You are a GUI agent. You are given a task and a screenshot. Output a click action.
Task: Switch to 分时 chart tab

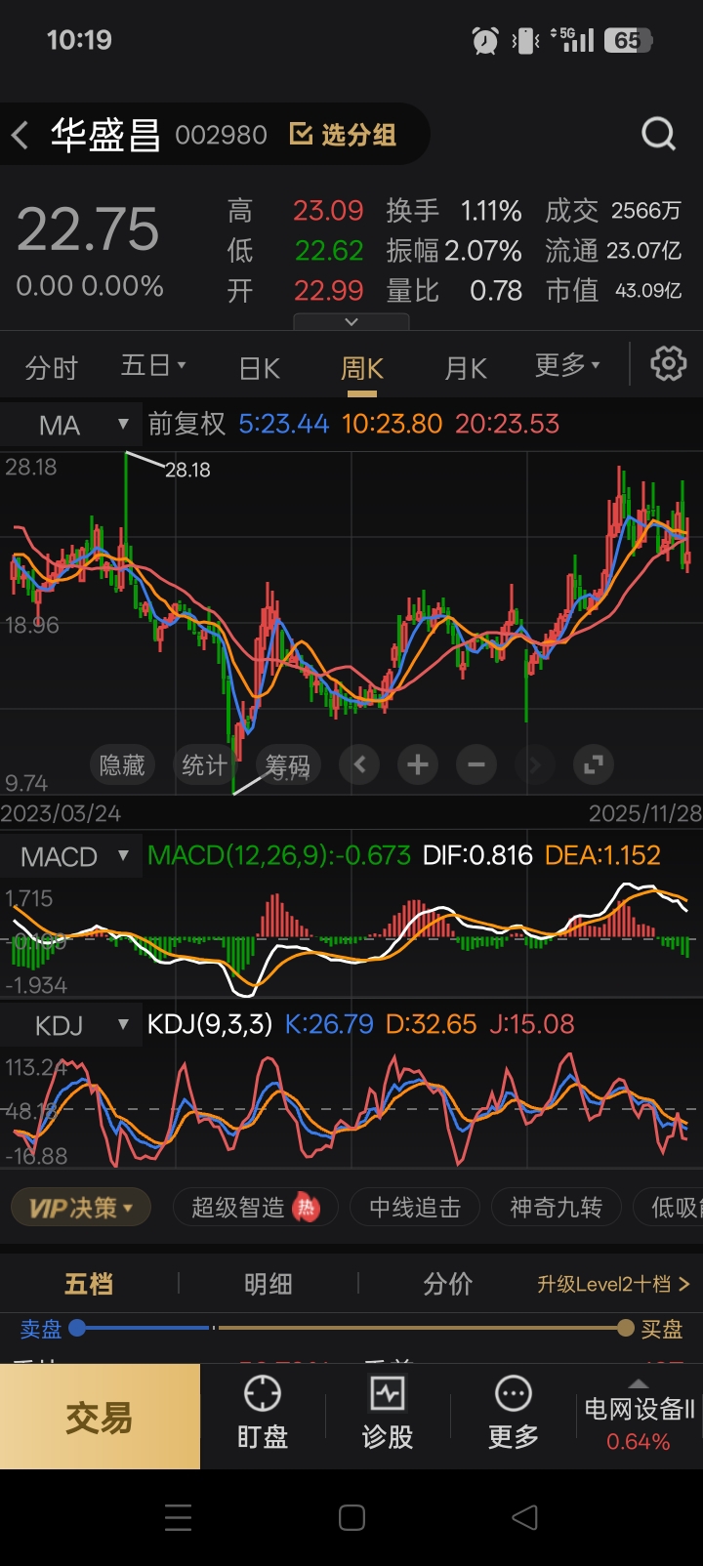tap(51, 368)
